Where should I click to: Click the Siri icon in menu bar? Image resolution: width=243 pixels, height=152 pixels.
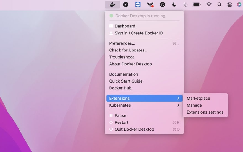[x=239, y=4]
